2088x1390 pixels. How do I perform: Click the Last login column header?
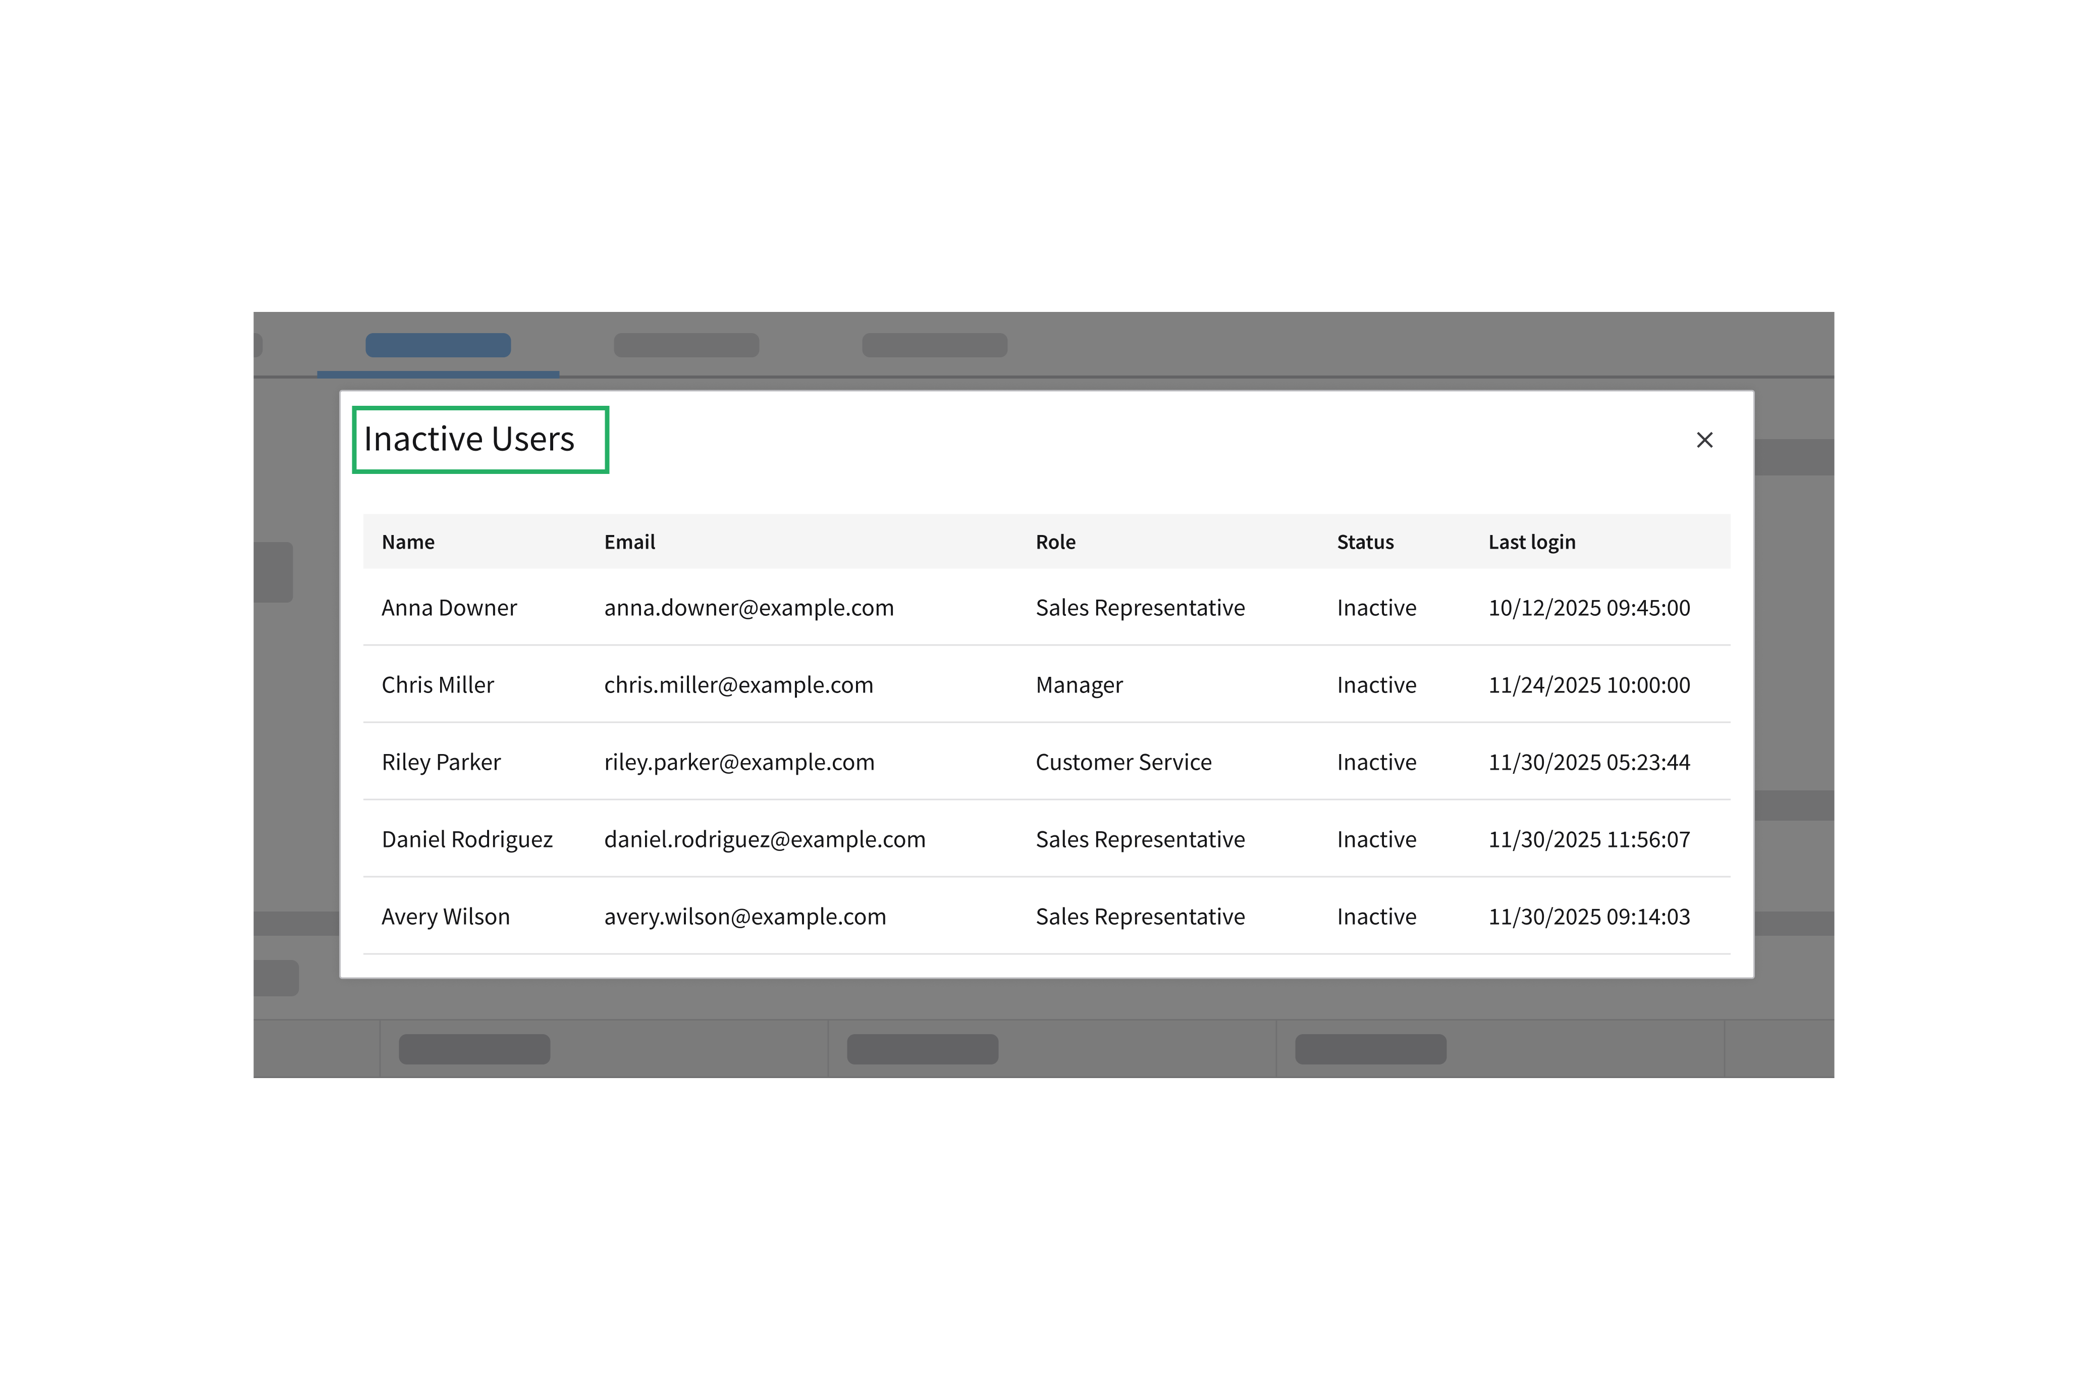tap(1531, 542)
